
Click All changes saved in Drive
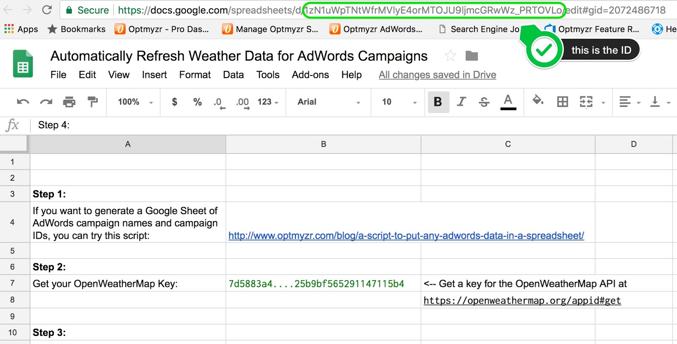tap(438, 75)
